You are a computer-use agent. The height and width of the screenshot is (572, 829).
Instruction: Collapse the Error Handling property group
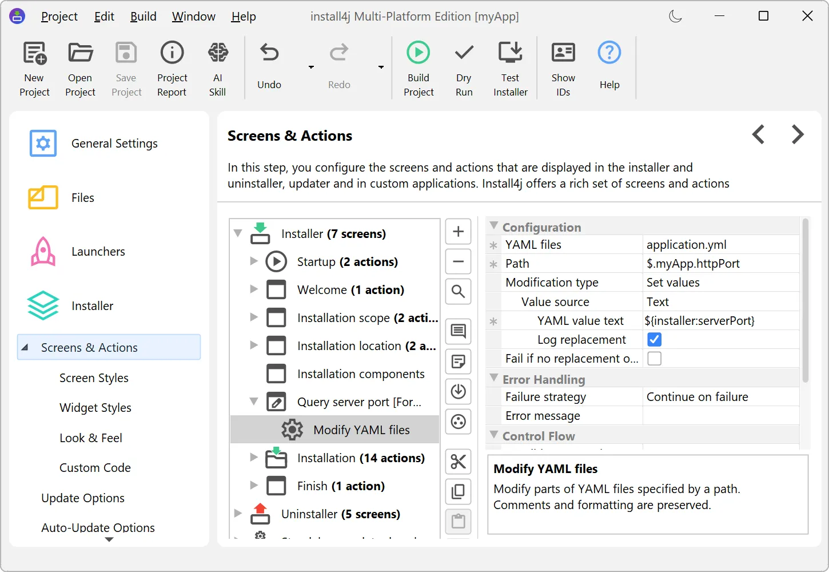coord(494,378)
